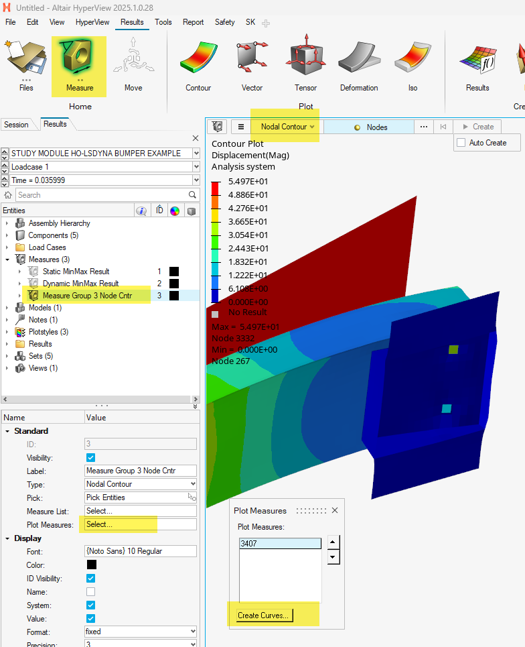Toggle the color wheel column icon
Image resolution: width=525 pixels, height=647 pixels.
point(175,211)
